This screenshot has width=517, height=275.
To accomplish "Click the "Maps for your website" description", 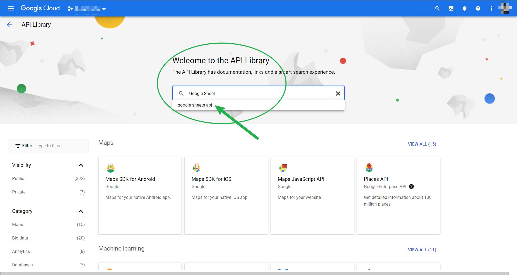I will click(299, 197).
